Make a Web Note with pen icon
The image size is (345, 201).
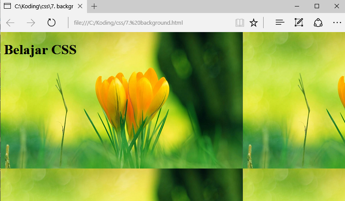[x=299, y=23]
